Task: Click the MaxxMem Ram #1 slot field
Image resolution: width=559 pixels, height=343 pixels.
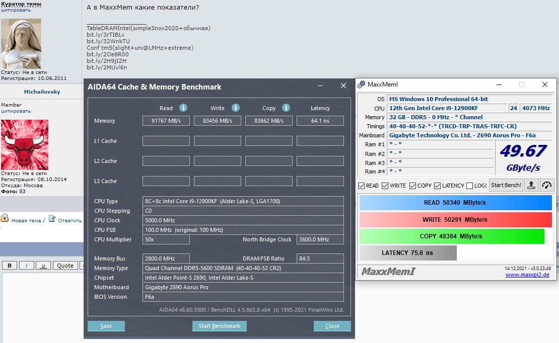Action: tap(440, 144)
